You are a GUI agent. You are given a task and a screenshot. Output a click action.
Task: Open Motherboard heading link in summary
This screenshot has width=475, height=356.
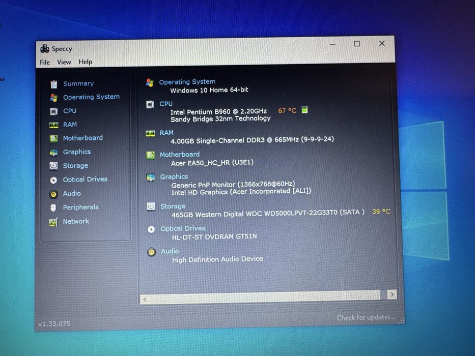180,155
